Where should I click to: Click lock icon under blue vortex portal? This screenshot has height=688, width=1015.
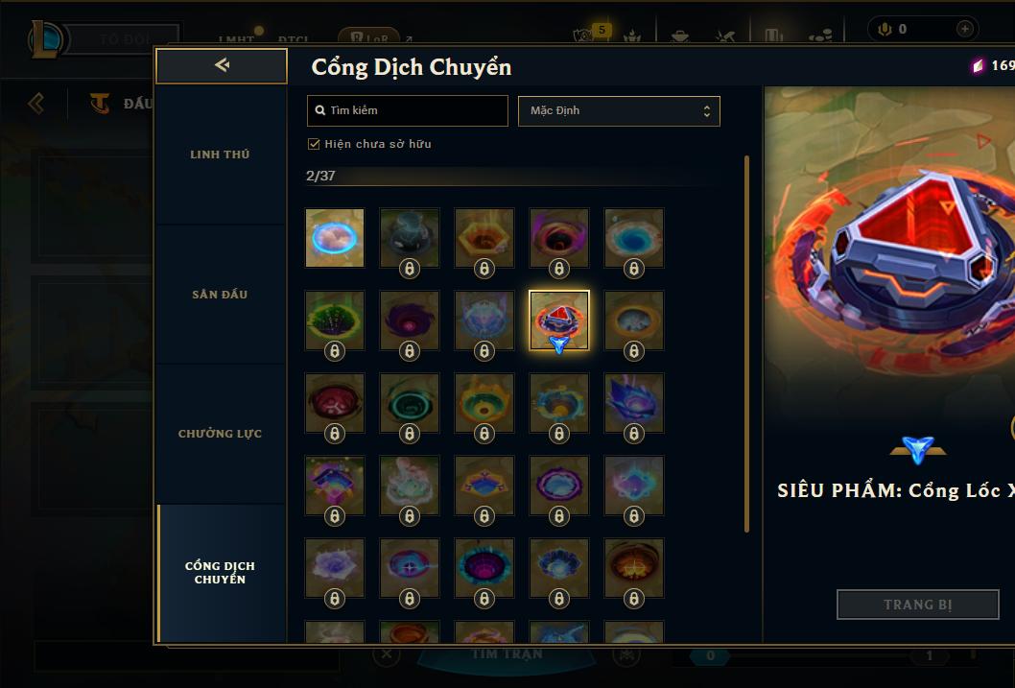(634, 268)
